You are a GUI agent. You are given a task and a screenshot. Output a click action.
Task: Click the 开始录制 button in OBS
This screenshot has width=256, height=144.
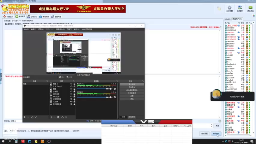coord(132,87)
